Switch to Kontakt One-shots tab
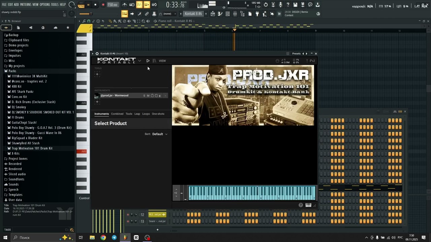The width and height of the screenshot is (431, 242). click(158, 114)
